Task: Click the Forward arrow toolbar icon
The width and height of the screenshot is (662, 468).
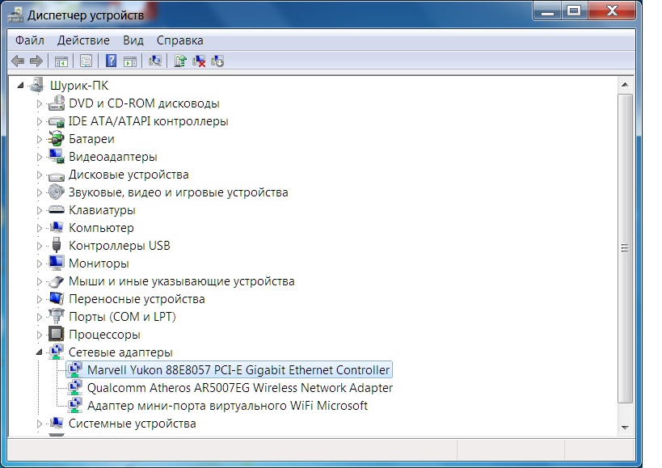Action: point(36,61)
